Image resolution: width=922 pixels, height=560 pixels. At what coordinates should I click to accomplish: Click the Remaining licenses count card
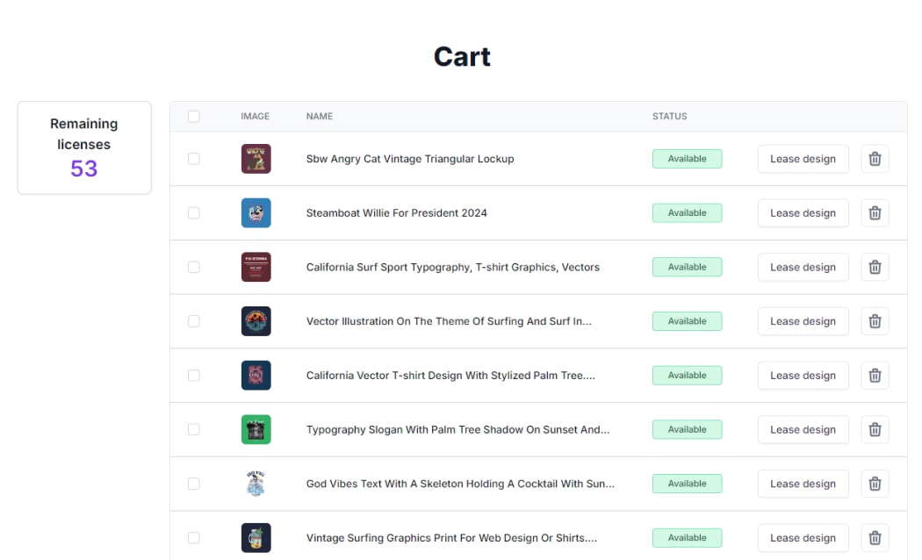click(84, 147)
